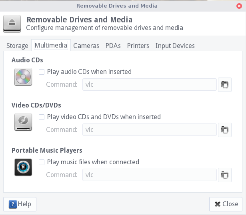Screen dimensions: 246x215
Task: Enable Play audio CDs when inserted
Action: (42, 72)
